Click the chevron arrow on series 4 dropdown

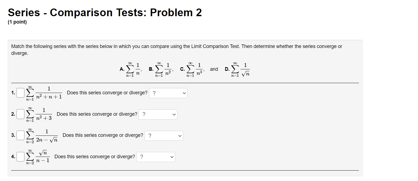171,157
